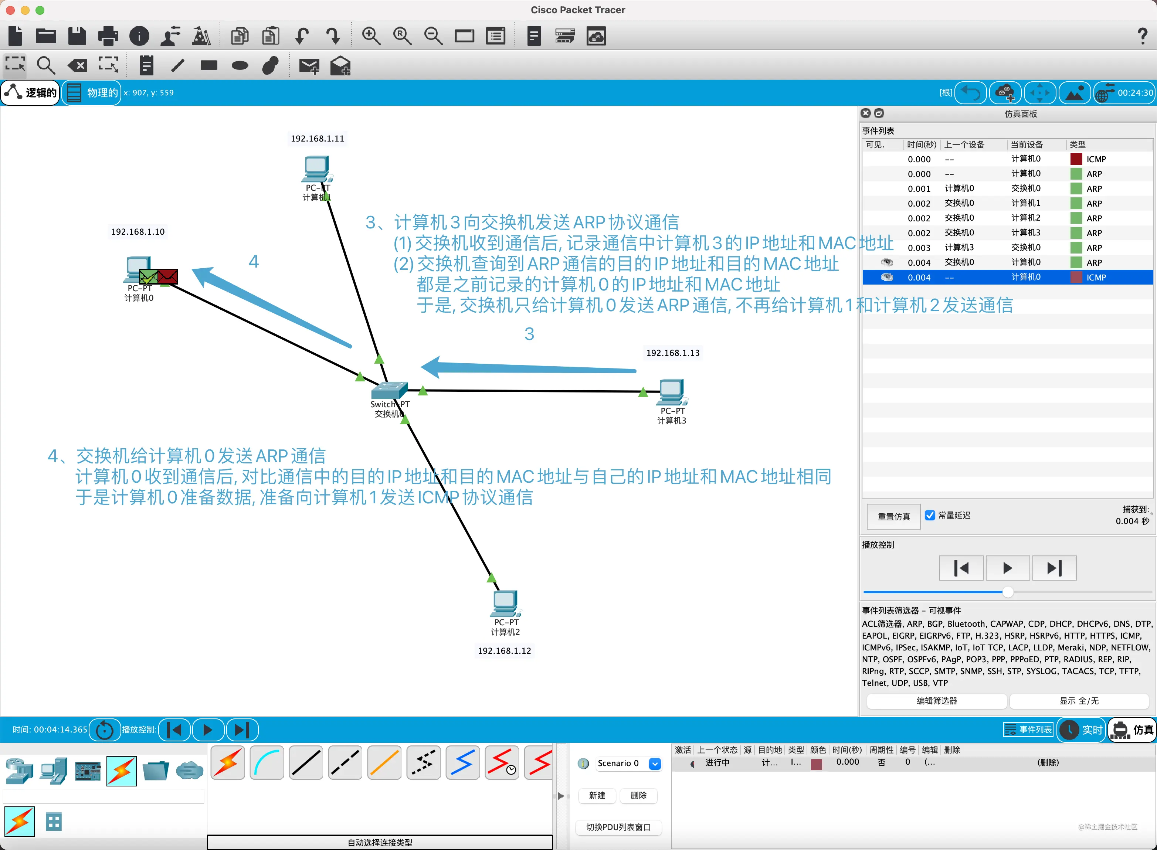The height and width of the screenshot is (850, 1157).
Task: Play simulation in 仿真面板 playback controls
Action: (1008, 568)
